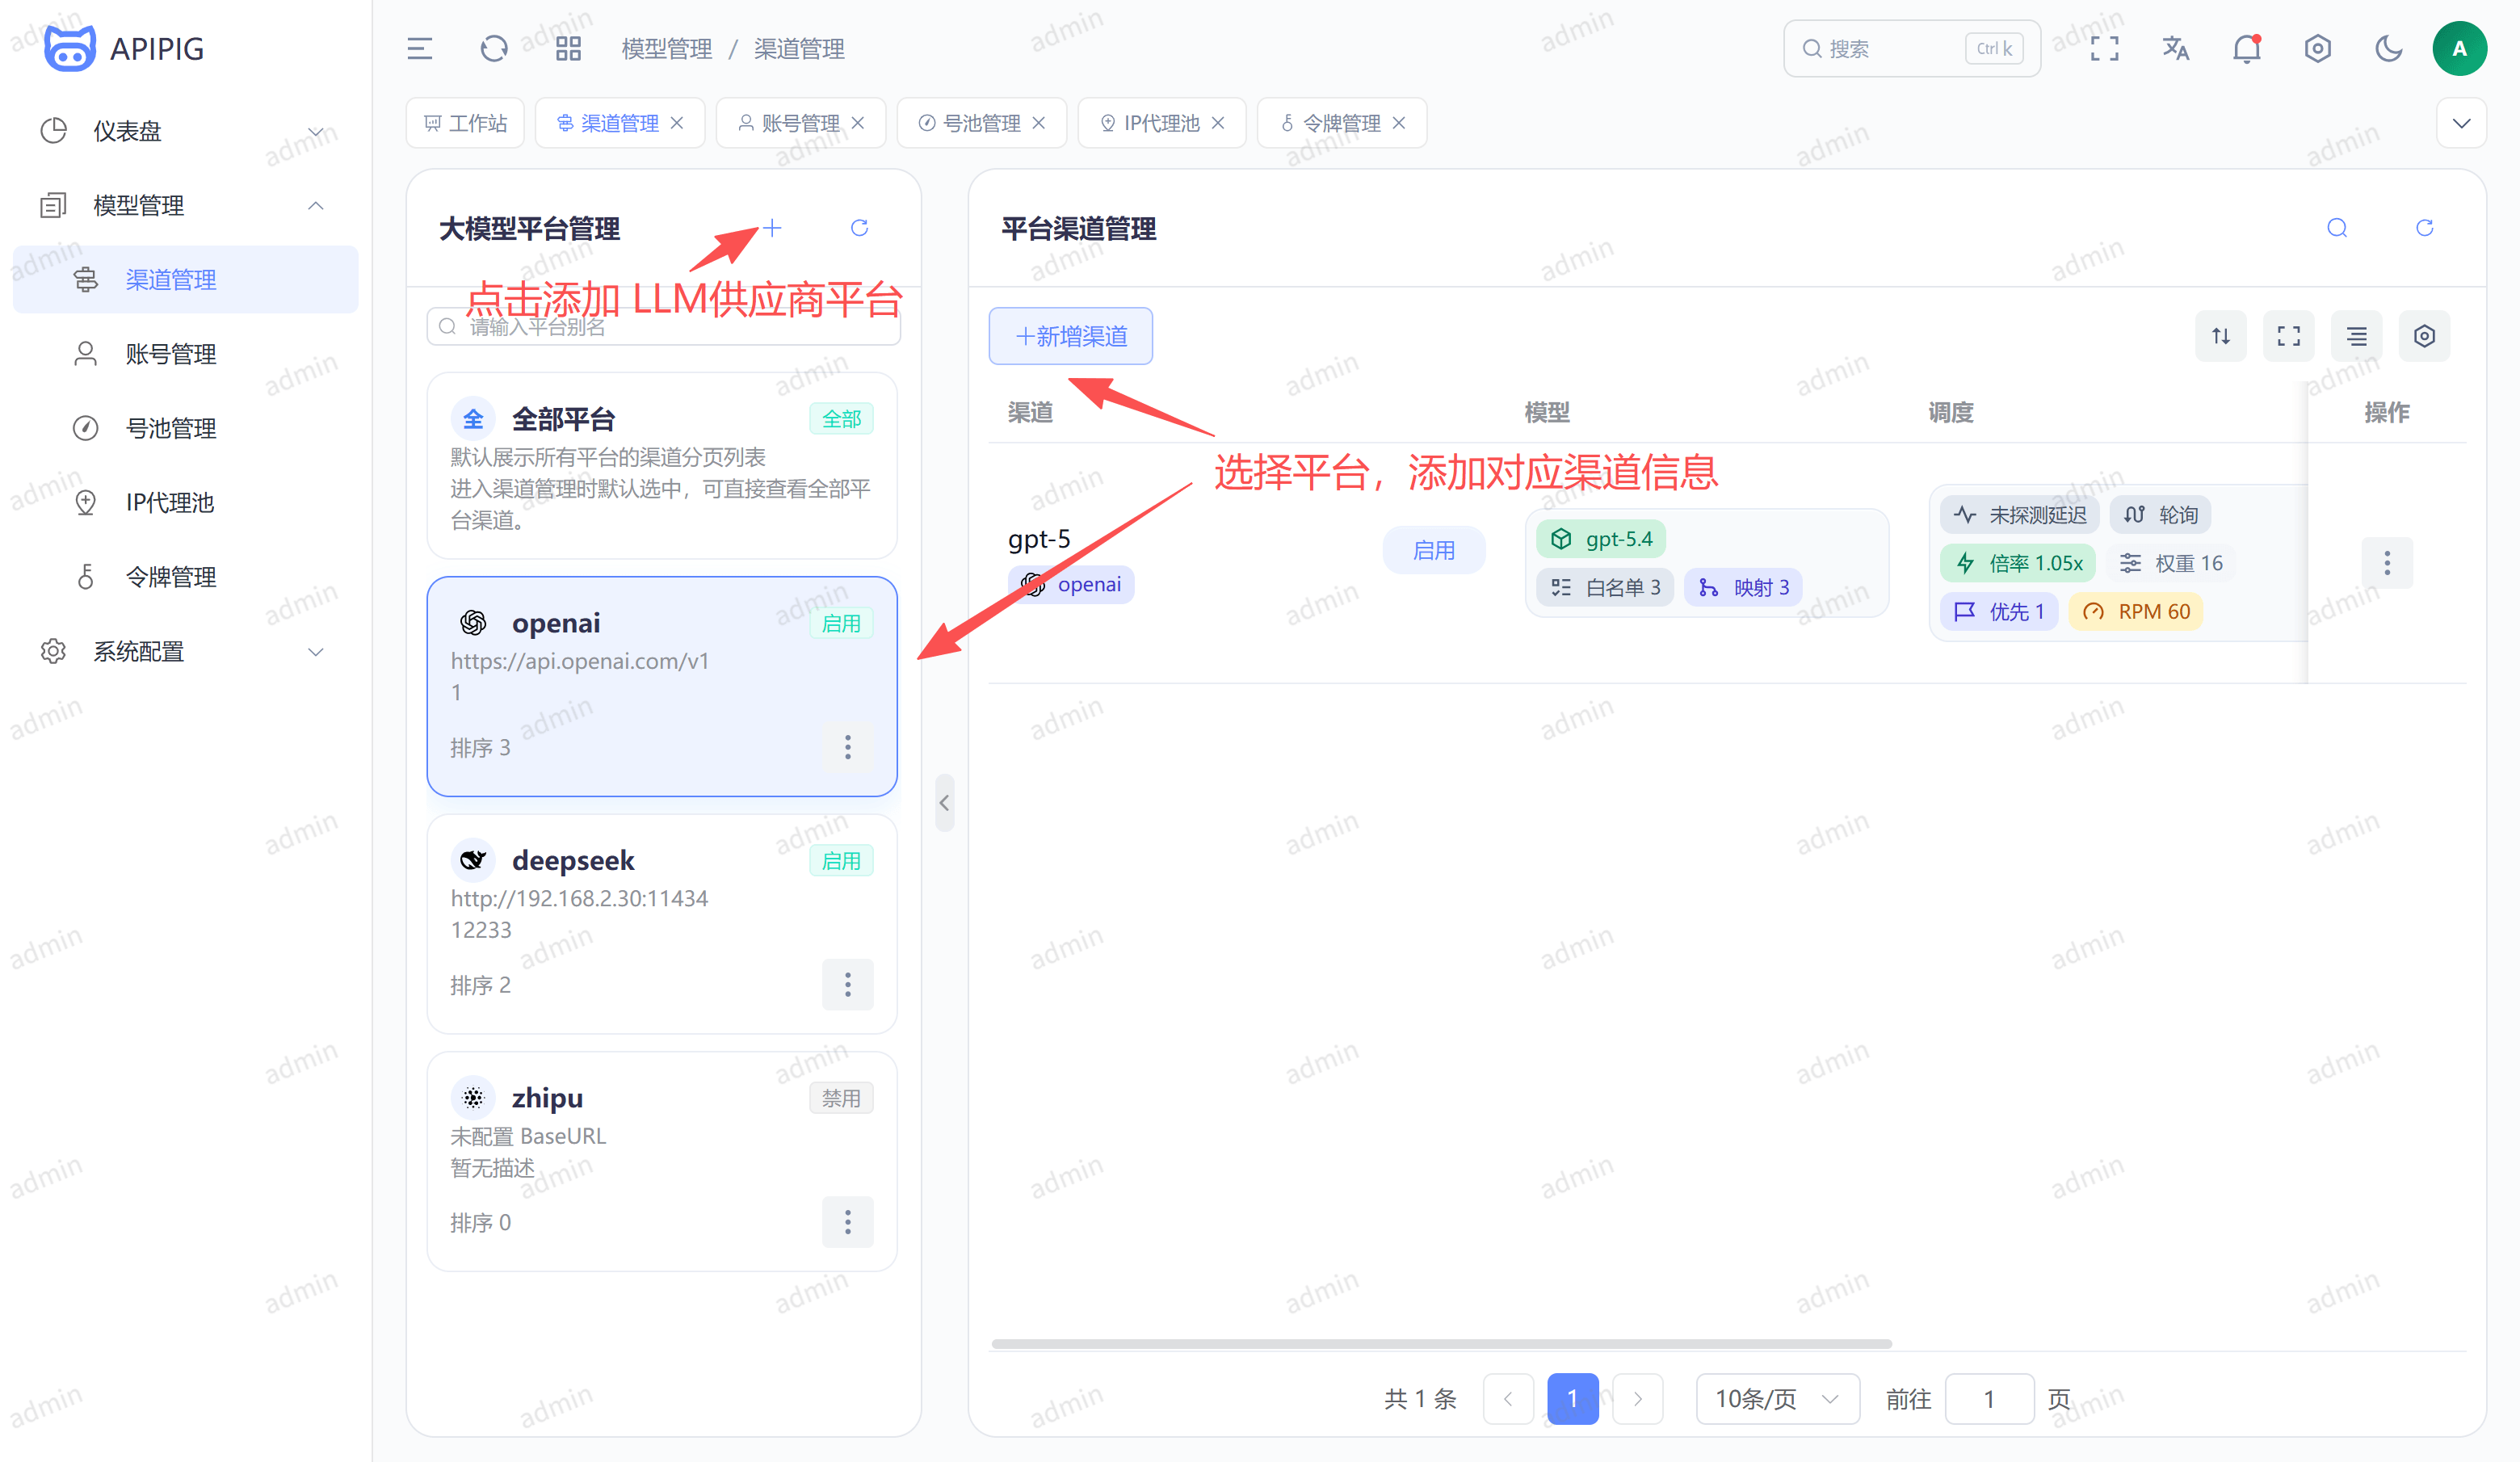Collapse the sidebar with hamburger icon
Screen dimensions: 2520x1462
click(x=420, y=48)
